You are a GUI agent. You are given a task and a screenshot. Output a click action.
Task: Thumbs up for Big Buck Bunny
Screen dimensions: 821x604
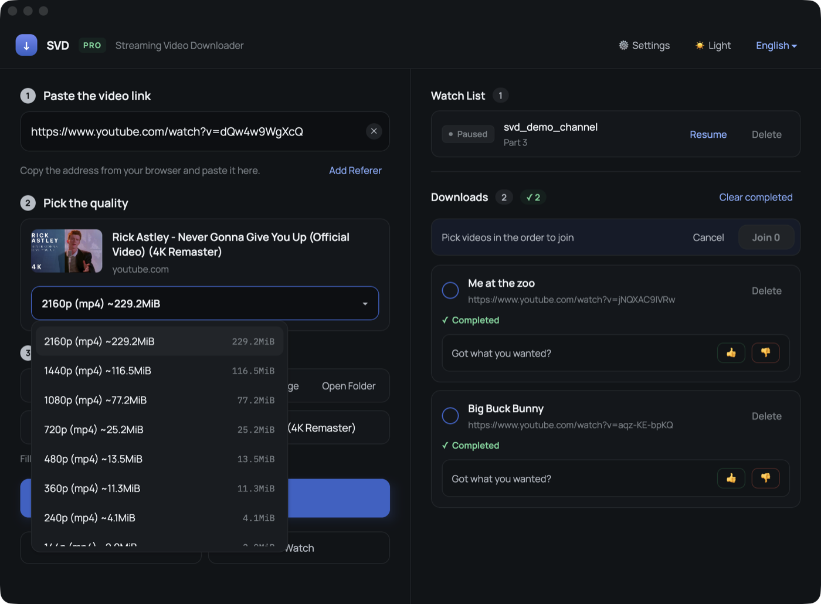click(x=731, y=479)
